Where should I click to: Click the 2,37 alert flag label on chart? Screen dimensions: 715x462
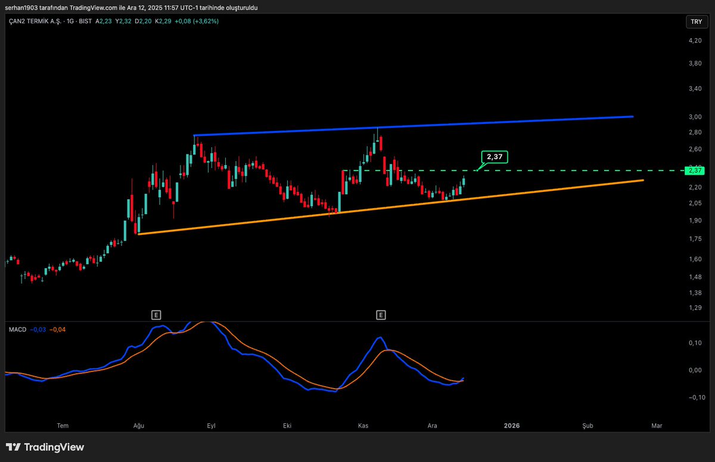[493, 157]
